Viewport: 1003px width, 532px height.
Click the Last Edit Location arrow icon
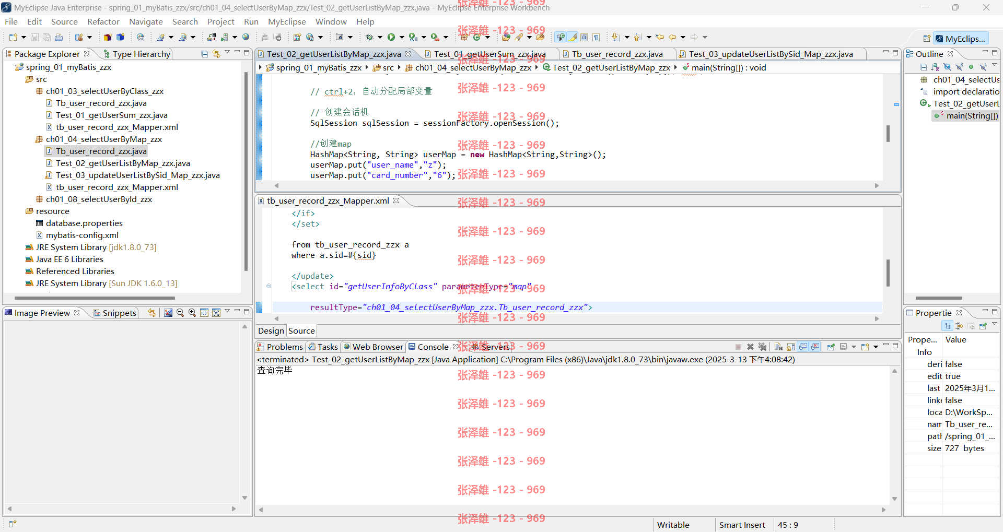(660, 37)
